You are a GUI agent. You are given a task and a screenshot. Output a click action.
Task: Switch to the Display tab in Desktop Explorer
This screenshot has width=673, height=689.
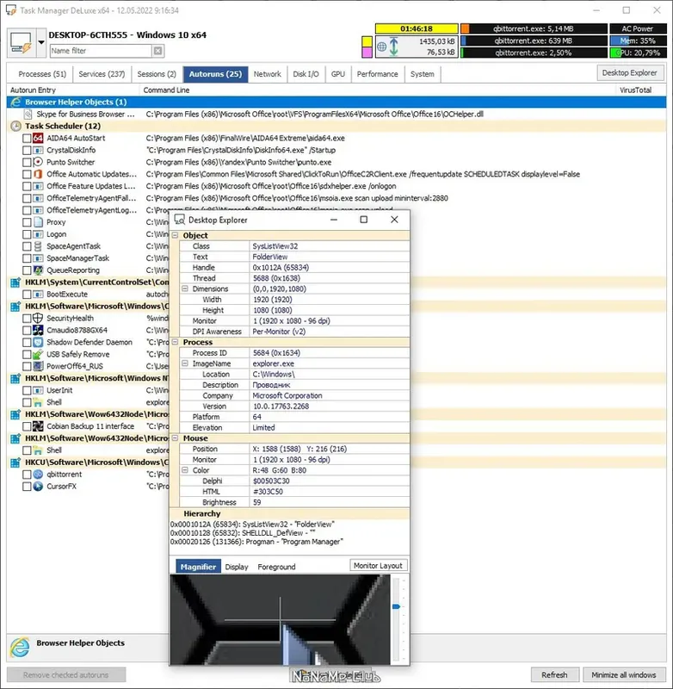(237, 567)
